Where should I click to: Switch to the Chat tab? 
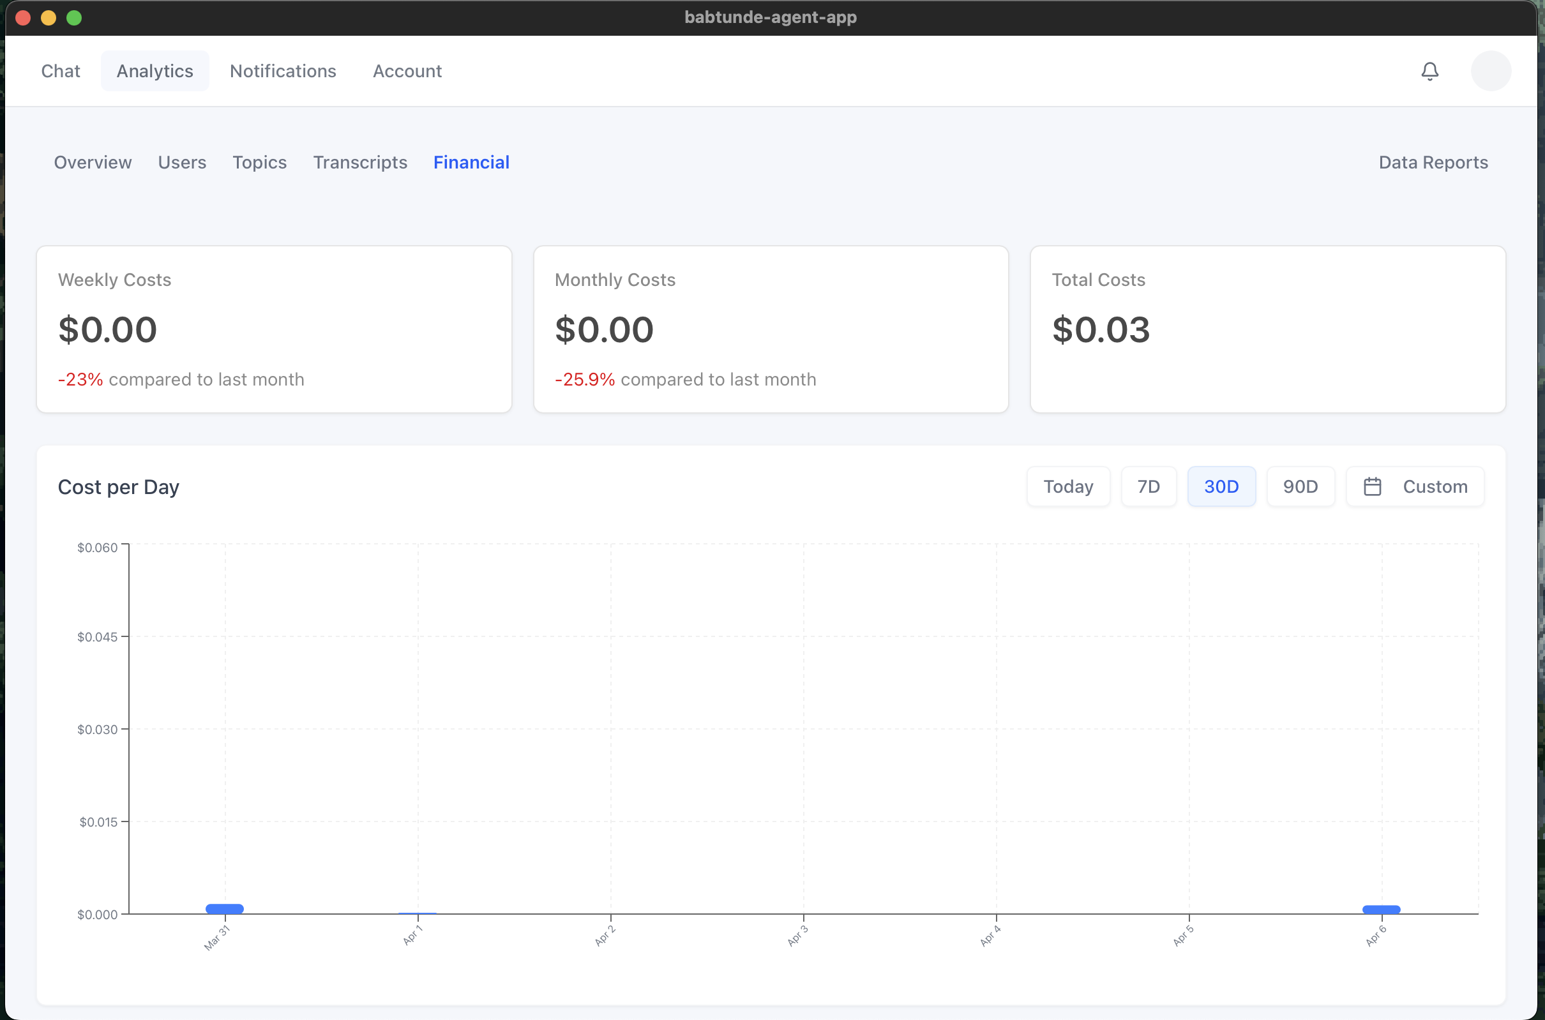[x=61, y=71]
